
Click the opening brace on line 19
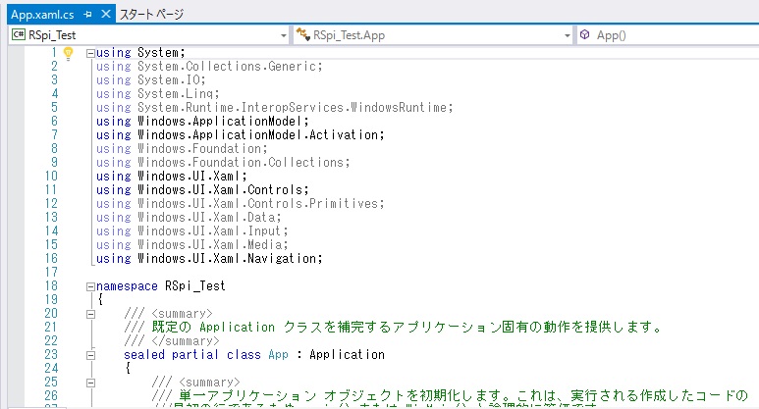(x=100, y=300)
